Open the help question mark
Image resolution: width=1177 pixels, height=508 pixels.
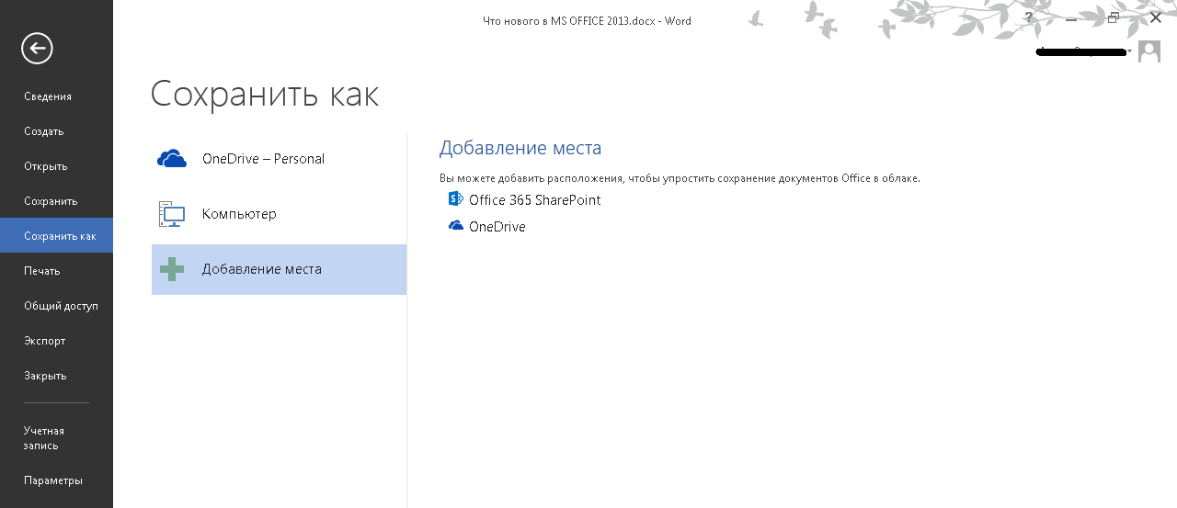1029,17
